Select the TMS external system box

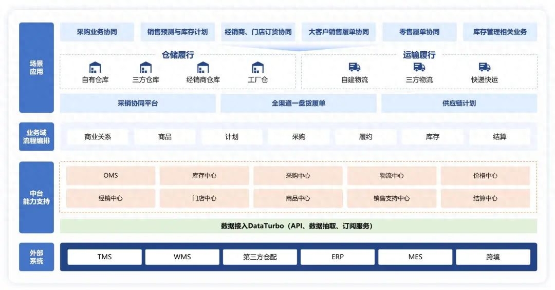click(x=104, y=257)
